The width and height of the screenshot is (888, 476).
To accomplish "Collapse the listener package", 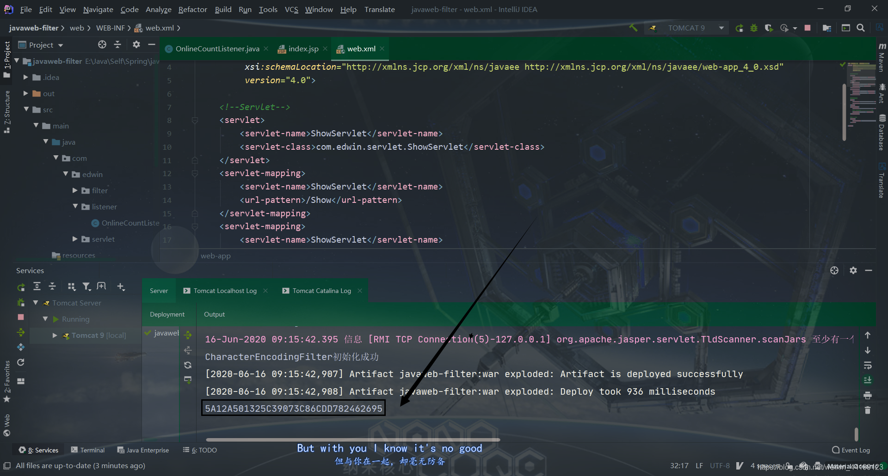I will pyautogui.click(x=75, y=207).
